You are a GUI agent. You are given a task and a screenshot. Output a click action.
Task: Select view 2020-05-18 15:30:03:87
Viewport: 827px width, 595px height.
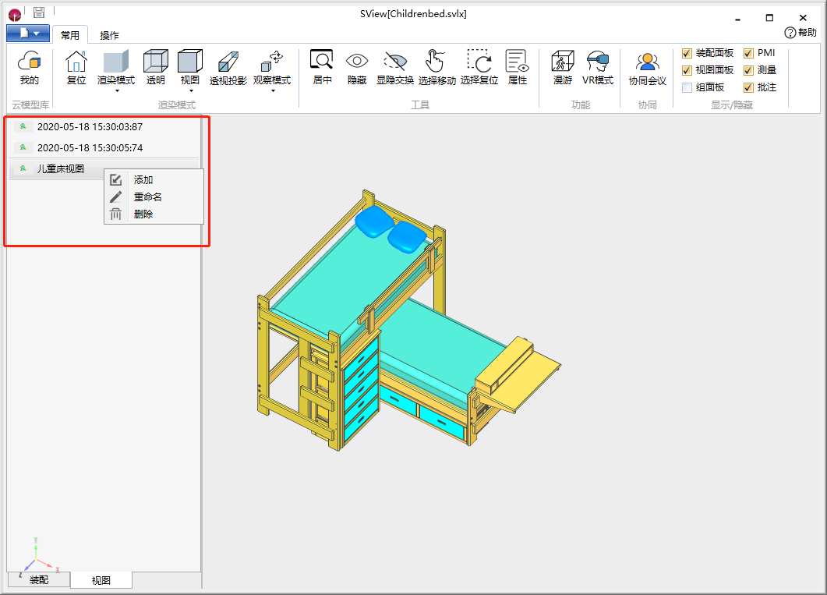pyautogui.click(x=90, y=126)
